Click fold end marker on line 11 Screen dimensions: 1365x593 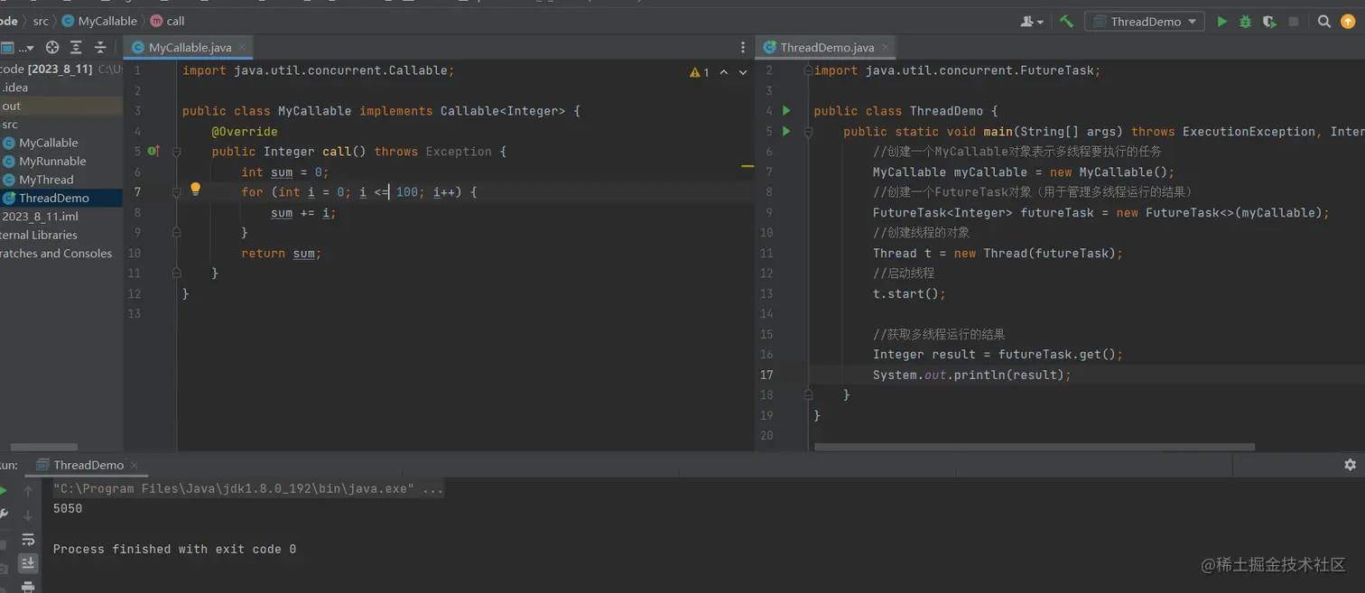pyautogui.click(x=177, y=273)
